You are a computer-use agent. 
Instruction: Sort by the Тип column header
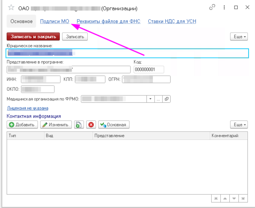[26, 135]
